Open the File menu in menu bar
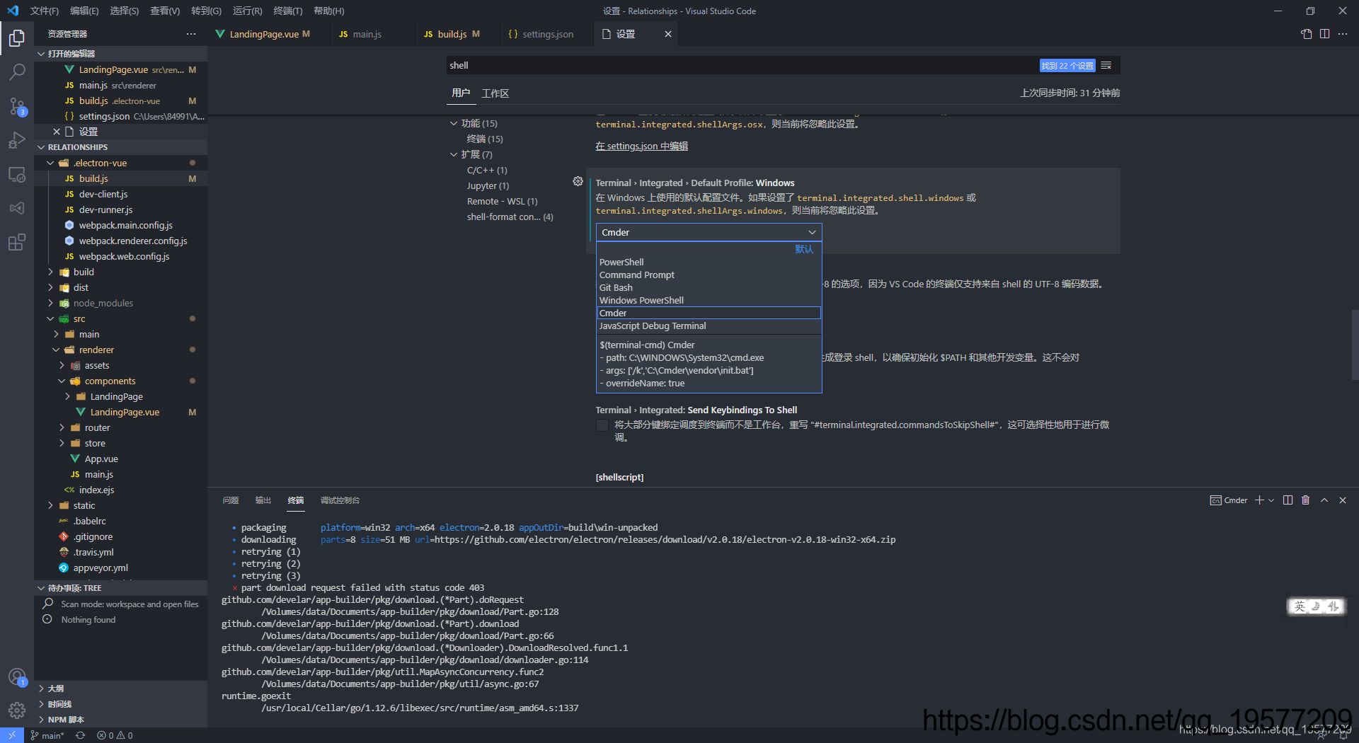This screenshot has height=743, width=1359. pyautogui.click(x=44, y=11)
